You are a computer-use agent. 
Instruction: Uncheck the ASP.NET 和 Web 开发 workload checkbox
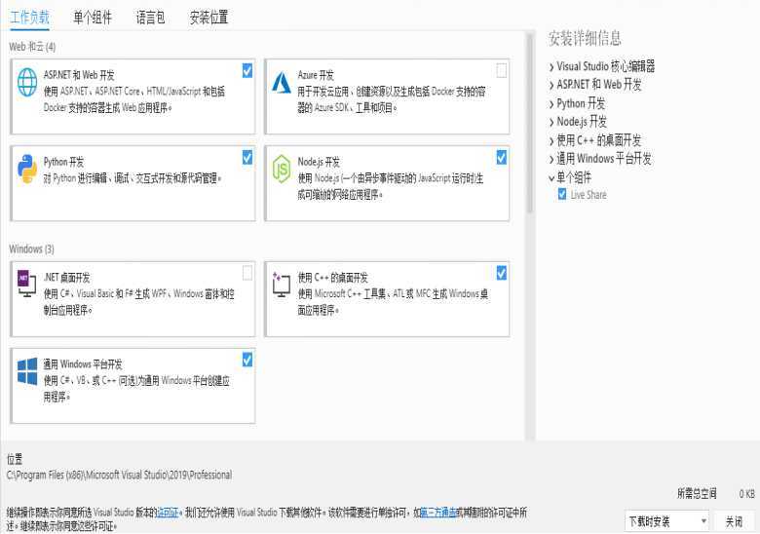(247, 71)
